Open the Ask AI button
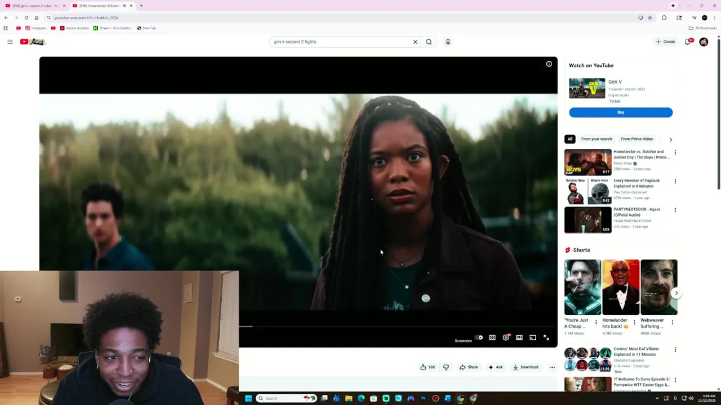The height and width of the screenshot is (405, 721). 496,367
